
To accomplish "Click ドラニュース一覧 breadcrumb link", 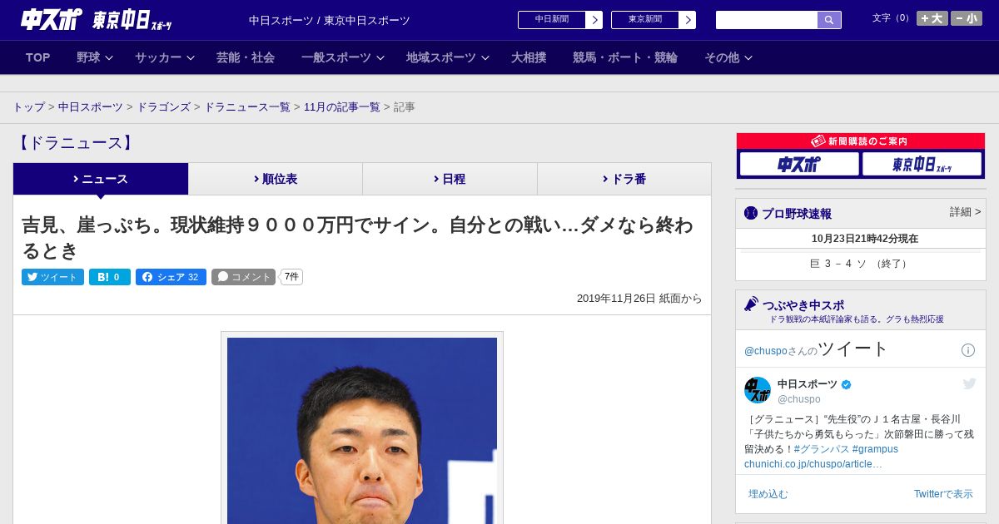I will click(247, 107).
